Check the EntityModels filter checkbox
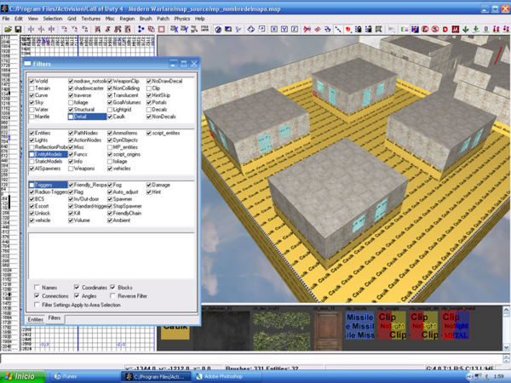511x383 pixels. pos(32,154)
